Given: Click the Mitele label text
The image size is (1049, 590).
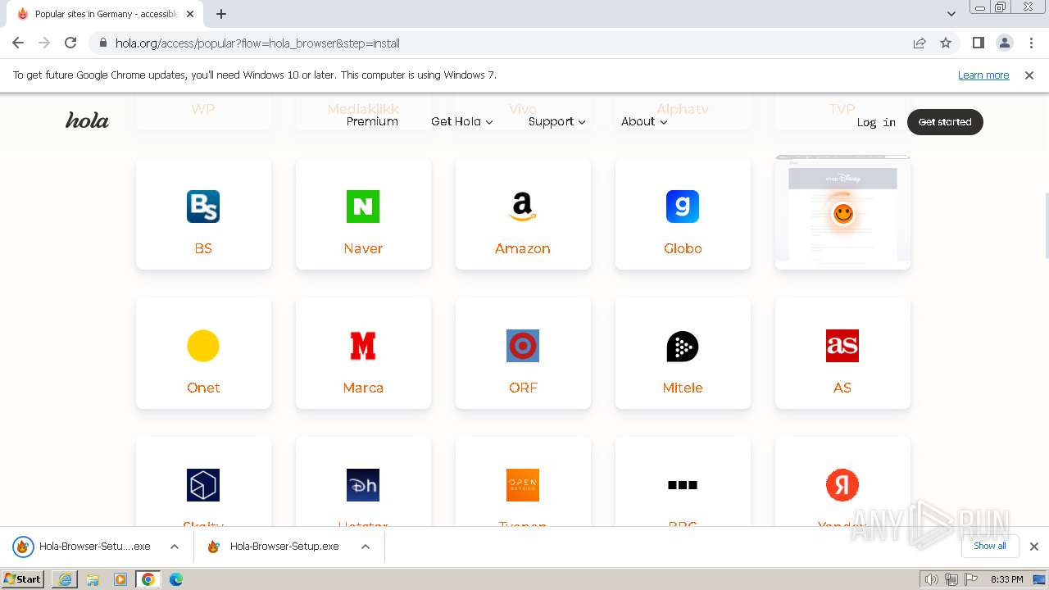Looking at the screenshot, I should tap(683, 388).
